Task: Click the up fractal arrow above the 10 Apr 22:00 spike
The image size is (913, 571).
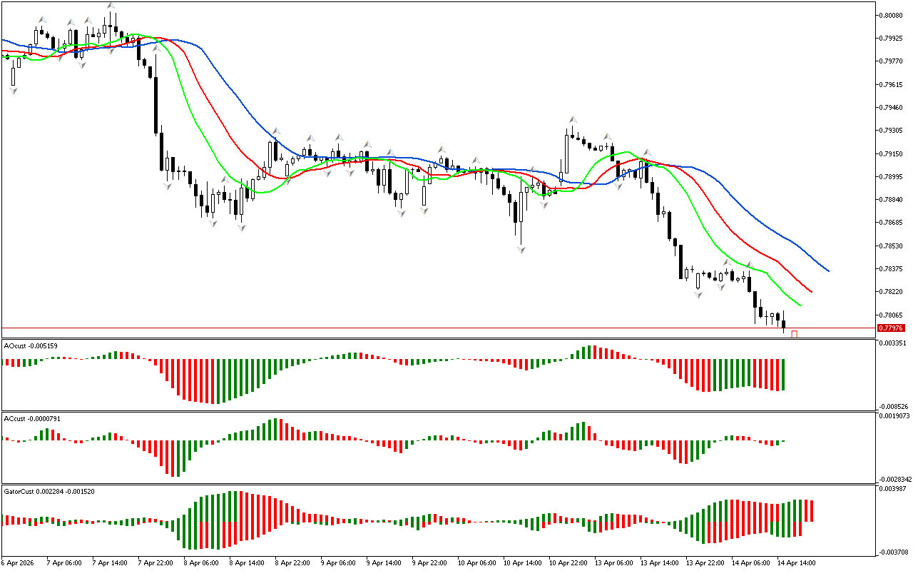Action: click(572, 120)
